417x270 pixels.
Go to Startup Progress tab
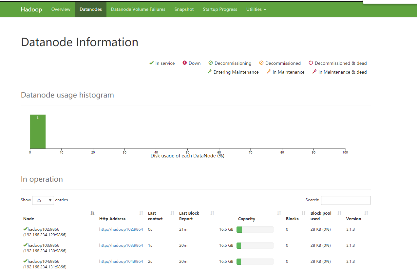pyautogui.click(x=220, y=9)
